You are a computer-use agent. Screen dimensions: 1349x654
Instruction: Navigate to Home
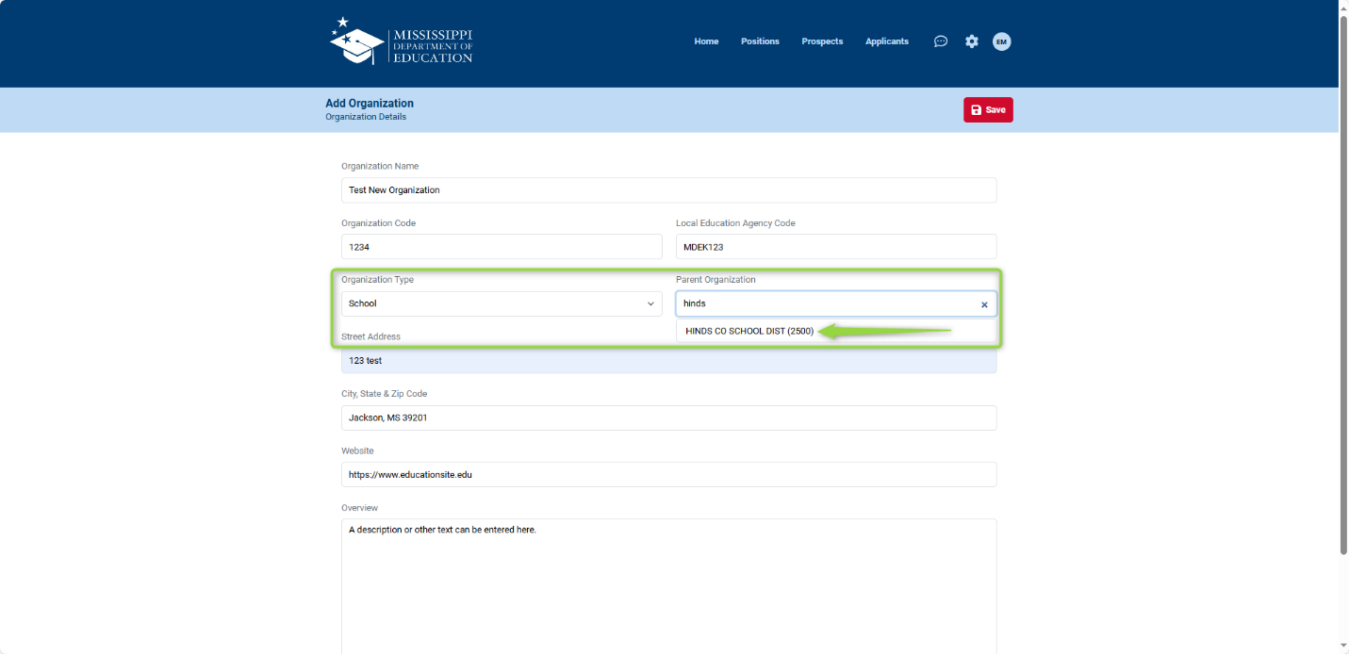pyautogui.click(x=706, y=41)
